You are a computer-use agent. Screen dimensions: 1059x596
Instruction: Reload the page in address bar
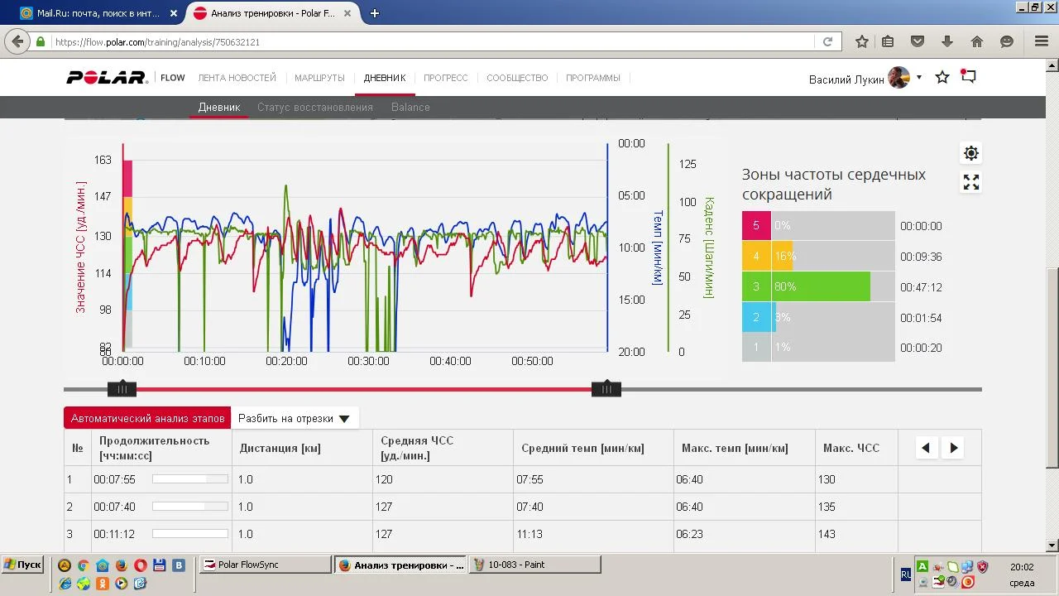(827, 41)
